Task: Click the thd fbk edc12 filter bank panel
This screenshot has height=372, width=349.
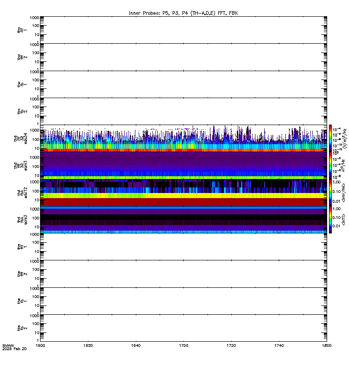Action: click(x=183, y=193)
